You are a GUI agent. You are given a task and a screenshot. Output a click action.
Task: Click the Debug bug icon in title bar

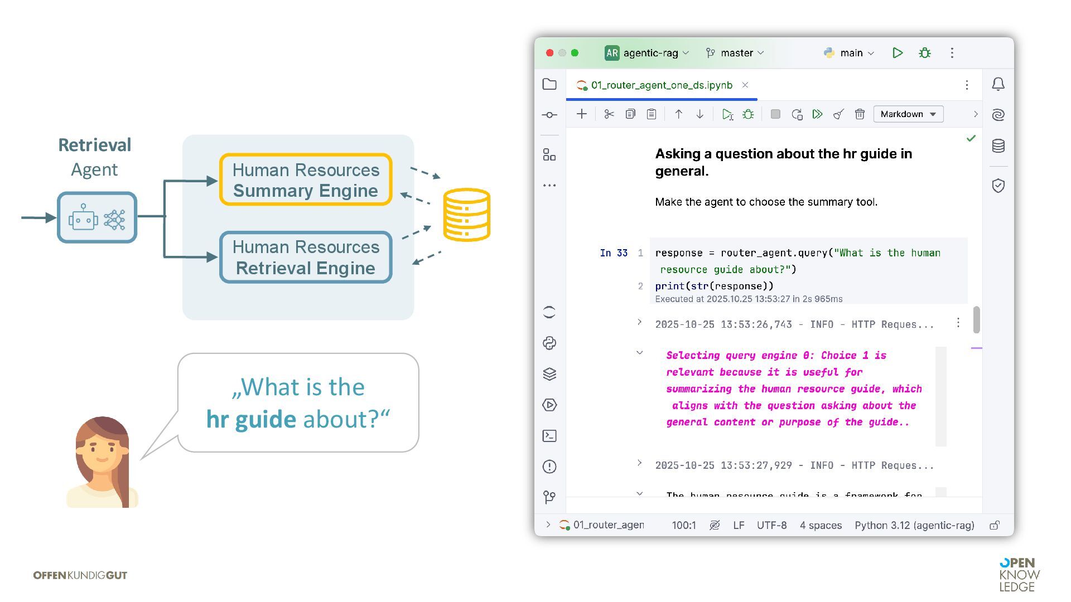(x=924, y=53)
